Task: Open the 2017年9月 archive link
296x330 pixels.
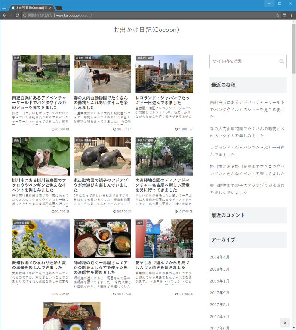Action: pyautogui.click(x=220, y=293)
